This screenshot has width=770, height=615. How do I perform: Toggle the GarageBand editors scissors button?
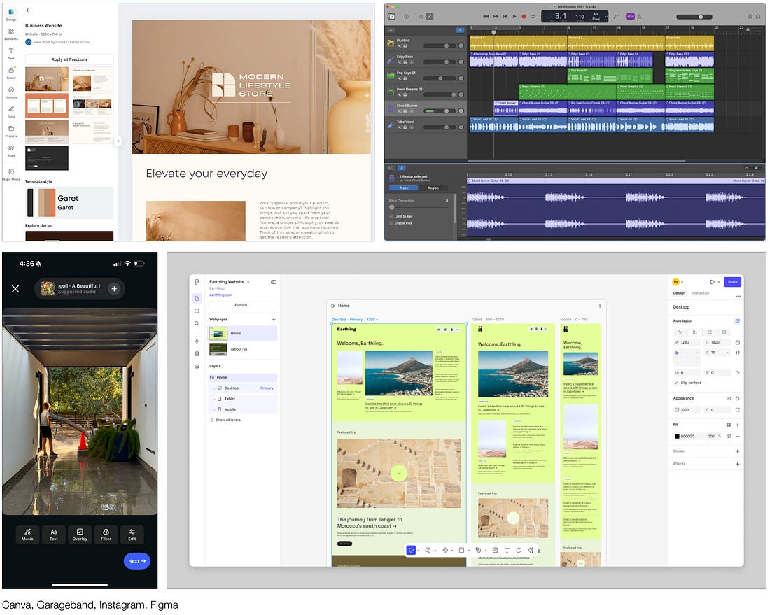(429, 16)
